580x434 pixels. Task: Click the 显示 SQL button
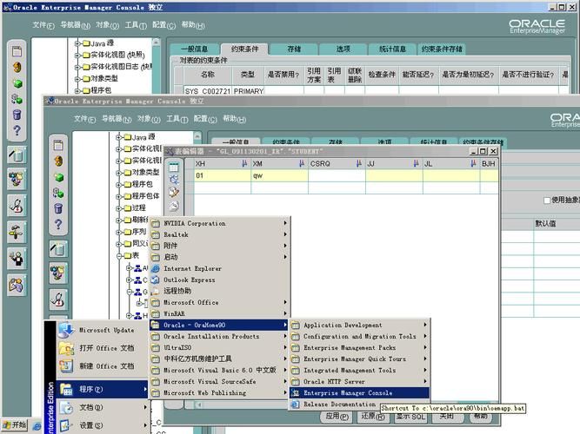410,417
